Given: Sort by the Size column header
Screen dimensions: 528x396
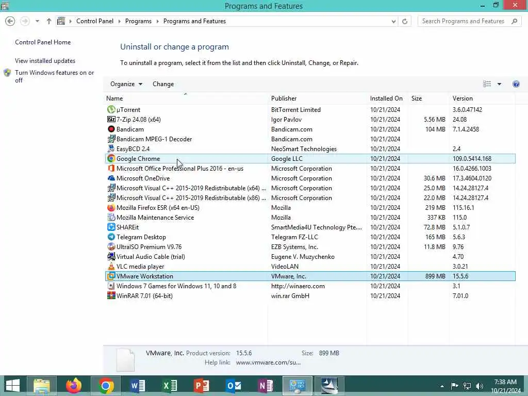Looking at the screenshot, I should 428,98.
